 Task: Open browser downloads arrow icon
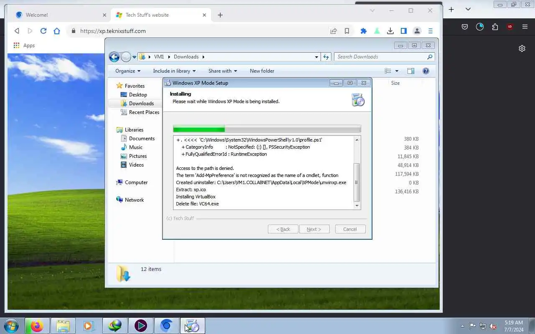(390, 31)
